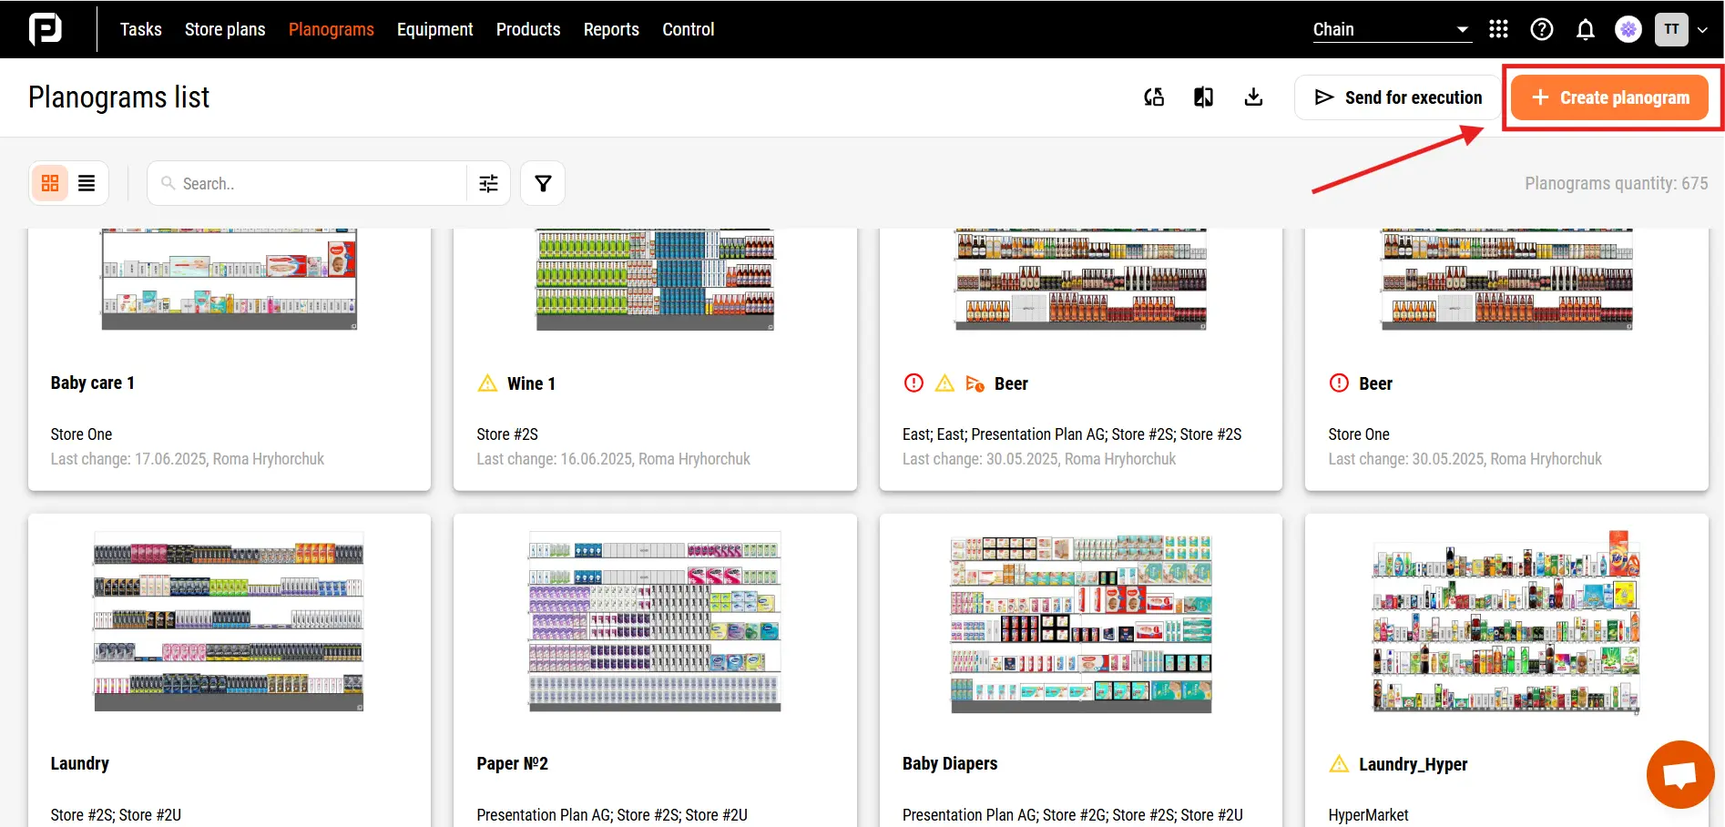
Task: Click inside the Search field
Action: pos(310,183)
